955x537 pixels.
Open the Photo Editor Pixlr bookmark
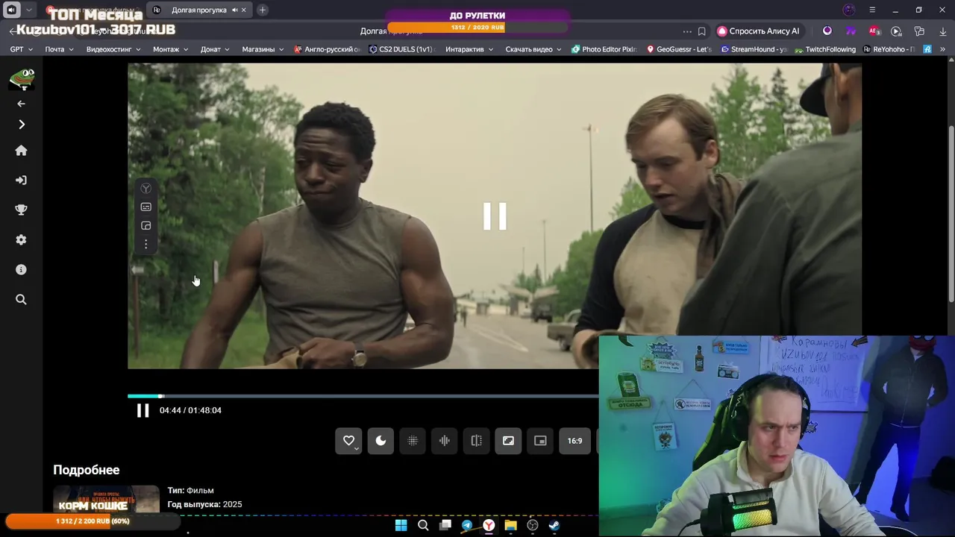pyautogui.click(x=605, y=49)
